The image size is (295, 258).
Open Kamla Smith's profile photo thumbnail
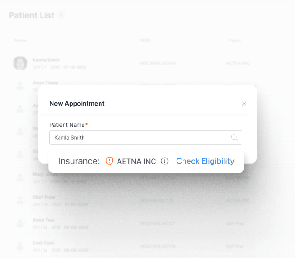20,63
